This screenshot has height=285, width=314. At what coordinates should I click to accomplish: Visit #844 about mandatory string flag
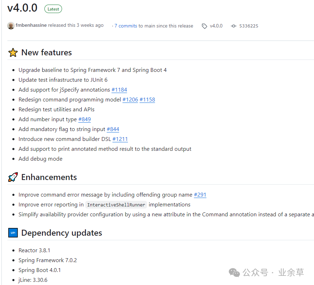click(113, 129)
